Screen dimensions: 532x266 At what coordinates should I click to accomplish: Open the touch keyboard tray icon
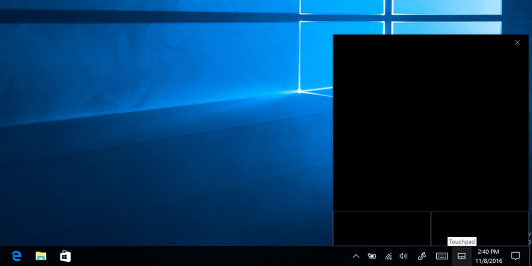442,256
